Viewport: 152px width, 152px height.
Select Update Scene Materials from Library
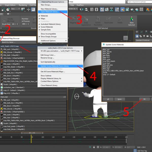click(54, 66)
